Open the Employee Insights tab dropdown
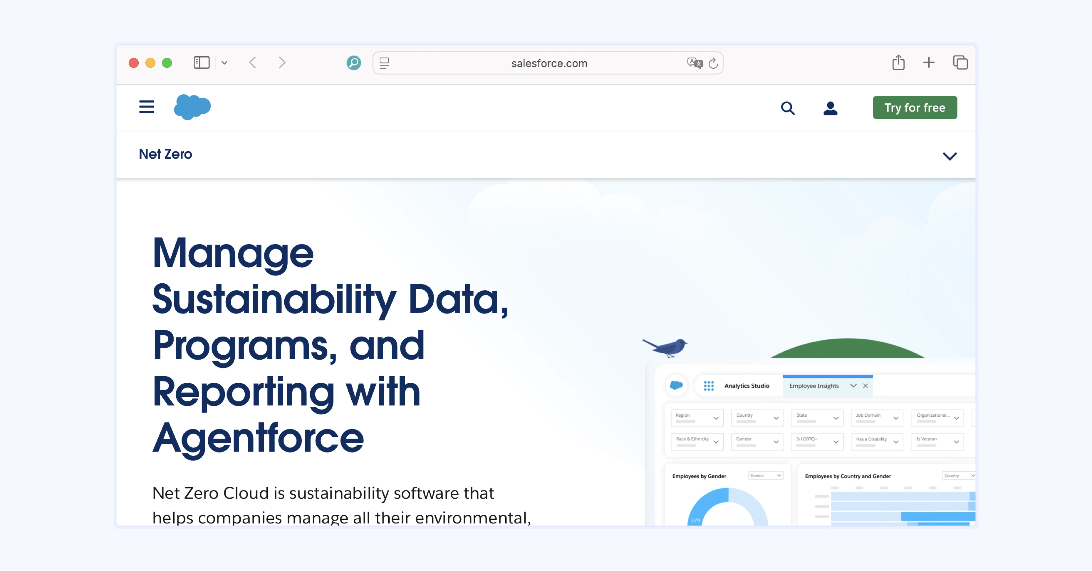Viewport: 1092px width, 571px height. click(853, 386)
